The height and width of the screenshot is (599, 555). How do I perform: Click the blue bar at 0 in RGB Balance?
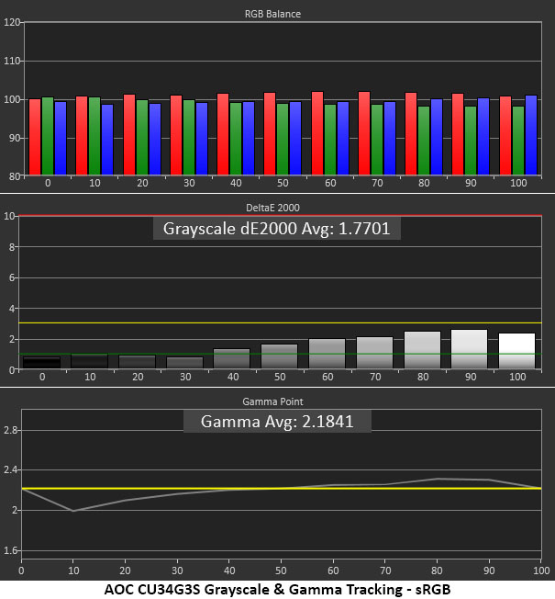[61, 139]
